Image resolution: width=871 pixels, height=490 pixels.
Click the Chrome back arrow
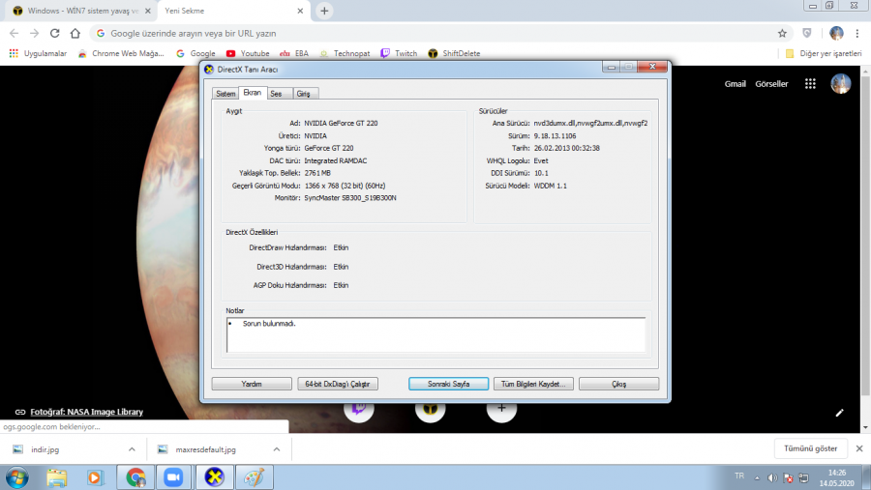point(15,33)
